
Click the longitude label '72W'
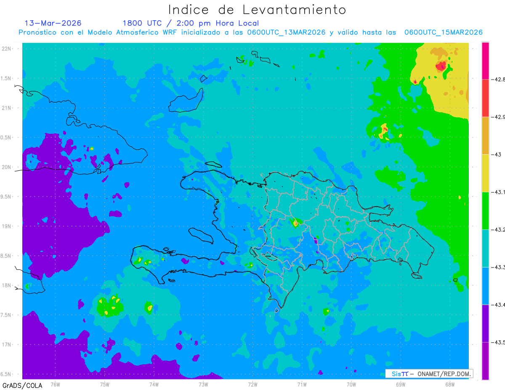click(x=252, y=384)
